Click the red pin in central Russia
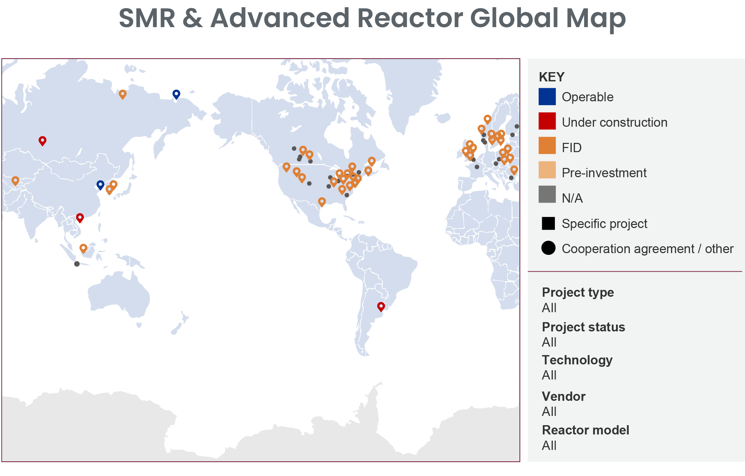The image size is (745, 476). click(42, 140)
